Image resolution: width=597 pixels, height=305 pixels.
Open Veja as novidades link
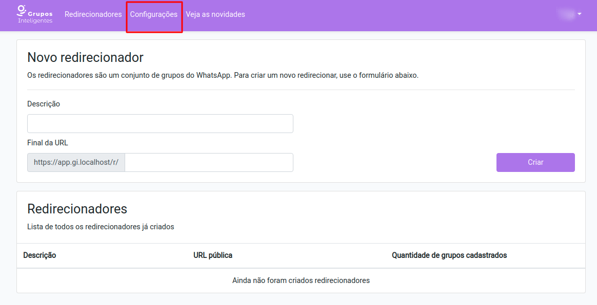pyautogui.click(x=215, y=14)
